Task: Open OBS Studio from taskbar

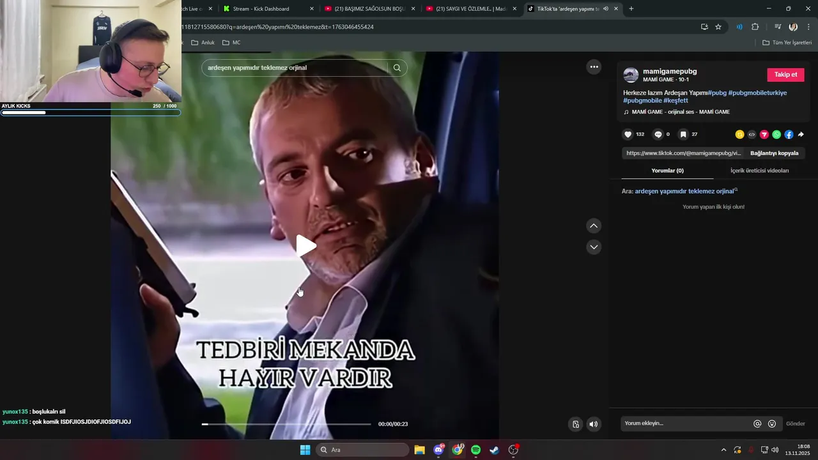Action: click(513, 450)
